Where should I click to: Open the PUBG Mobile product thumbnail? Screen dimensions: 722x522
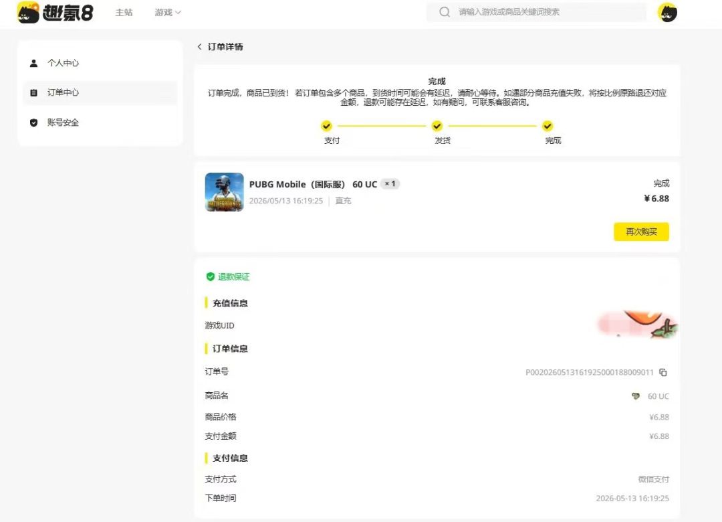pos(224,192)
